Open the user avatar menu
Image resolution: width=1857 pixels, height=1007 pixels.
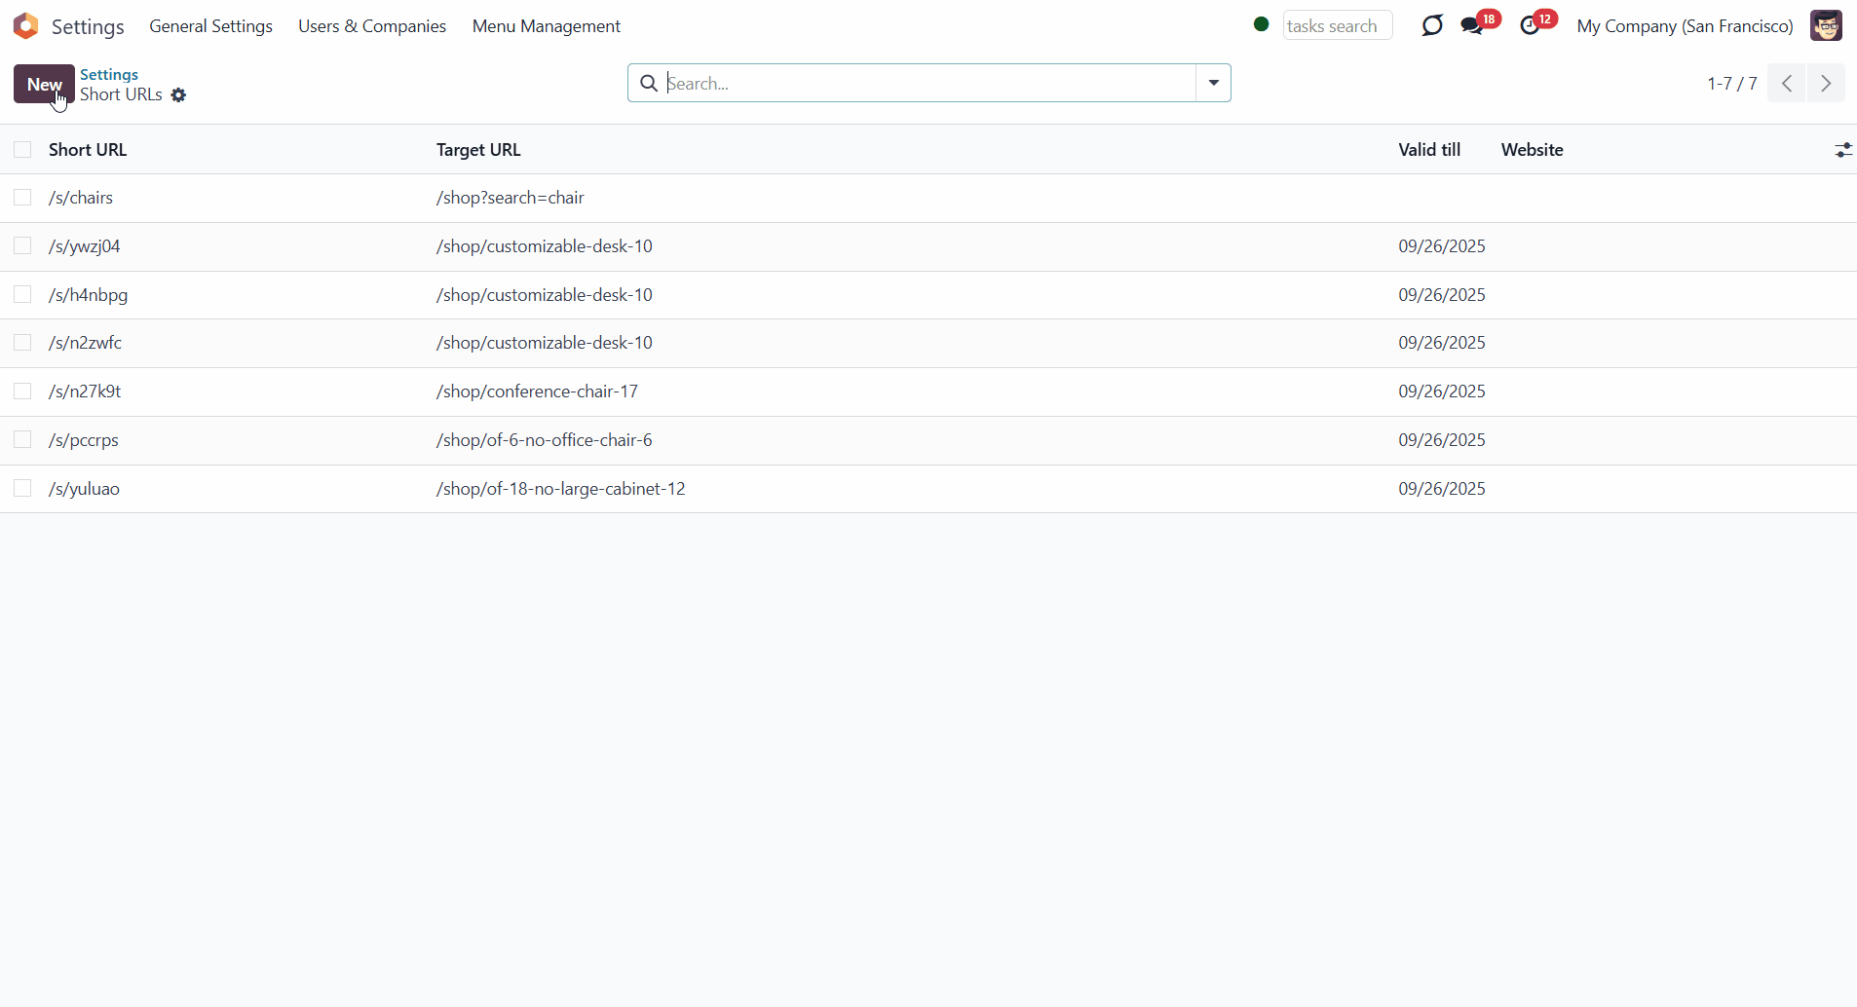1826,25
